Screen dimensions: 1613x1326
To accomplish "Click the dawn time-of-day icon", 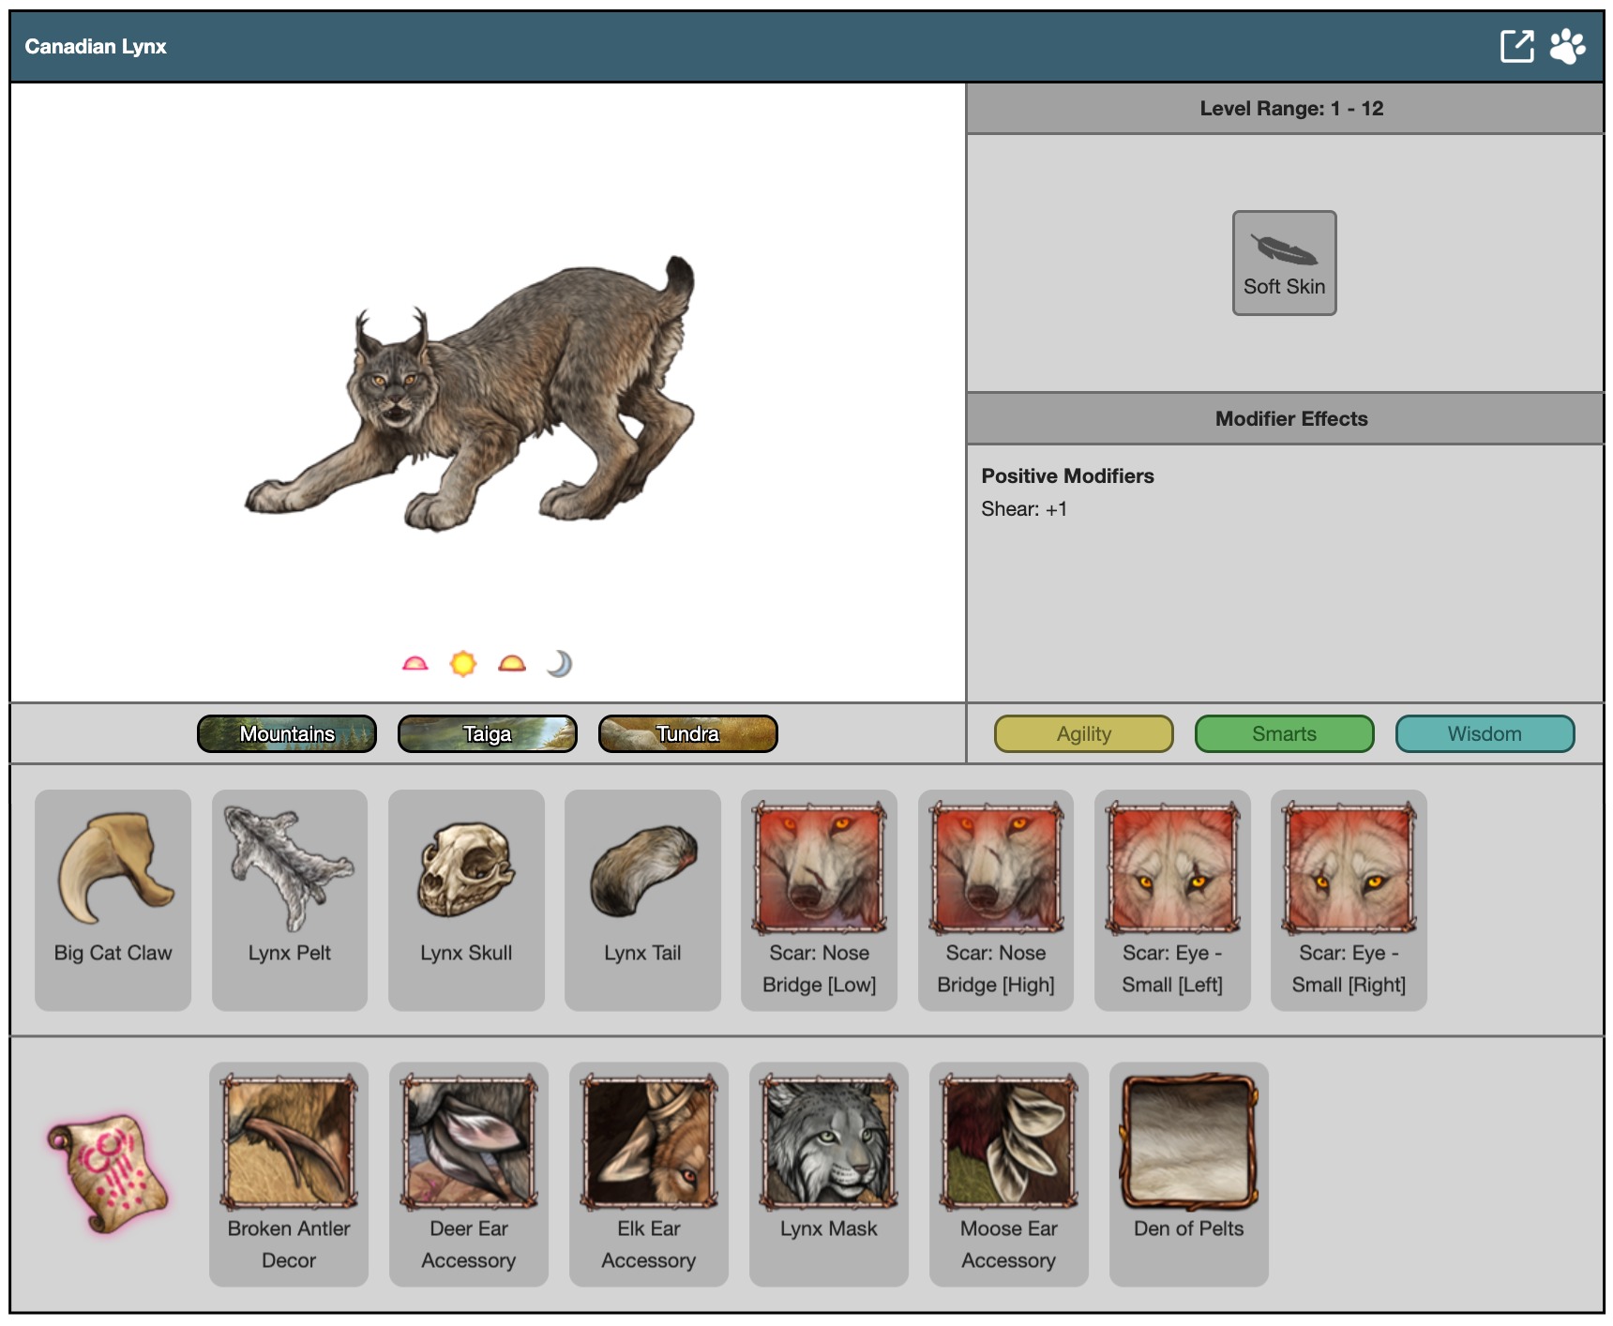I will click(415, 664).
